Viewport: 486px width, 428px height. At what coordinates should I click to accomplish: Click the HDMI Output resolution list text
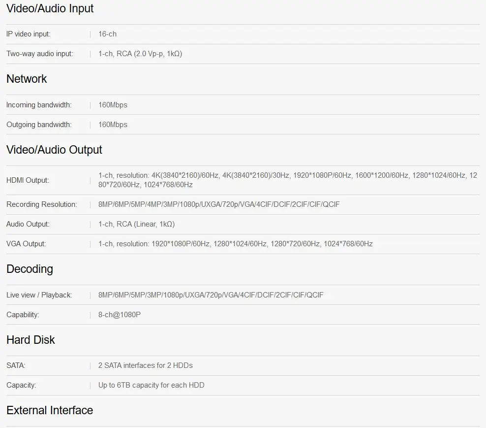point(288,180)
